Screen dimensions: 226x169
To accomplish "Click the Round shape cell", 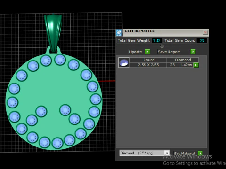I will [x=148, y=60].
